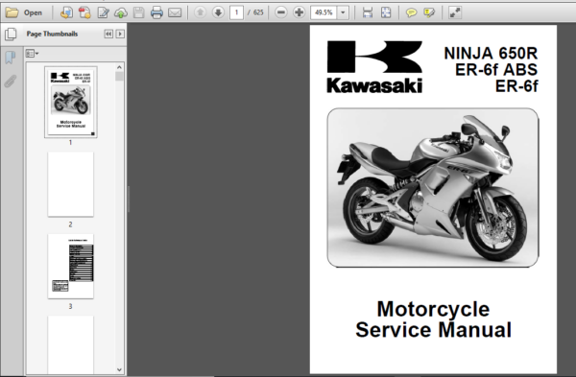Open the Attachments paperclip panel
The image size is (576, 377).
(11, 82)
